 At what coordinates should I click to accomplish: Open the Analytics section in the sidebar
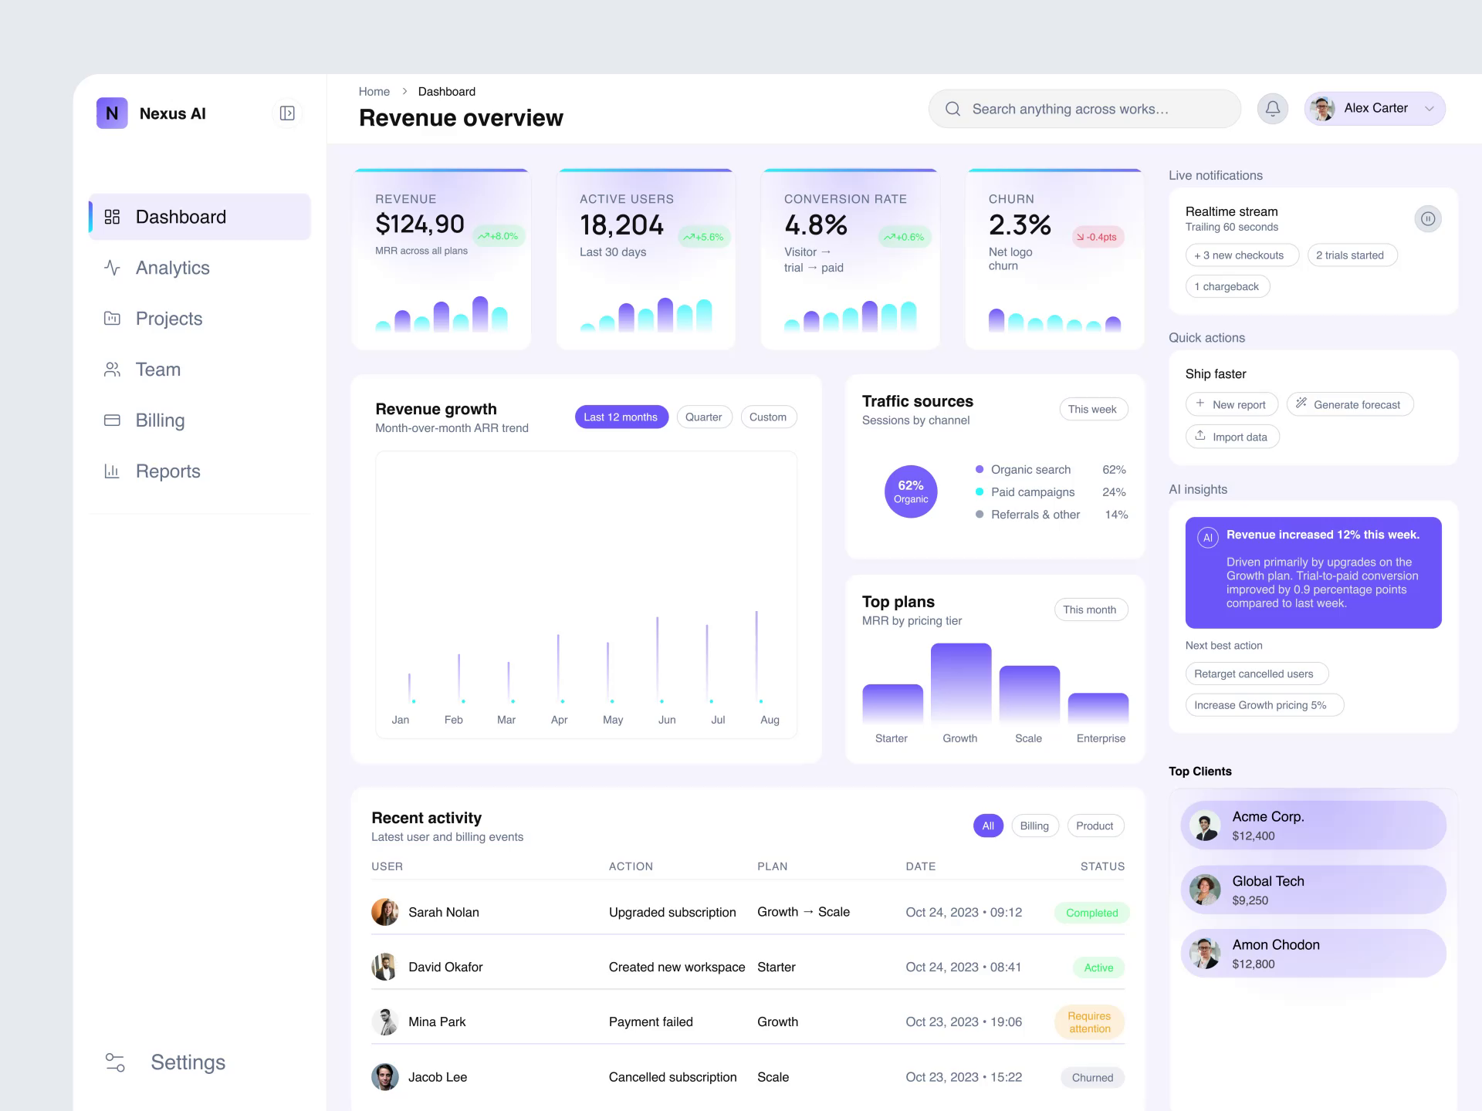[171, 268]
